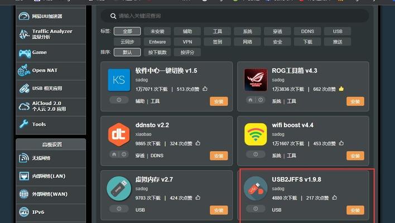
Task: Install 虚拟内存 v2.7
Action: click(x=219, y=210)
